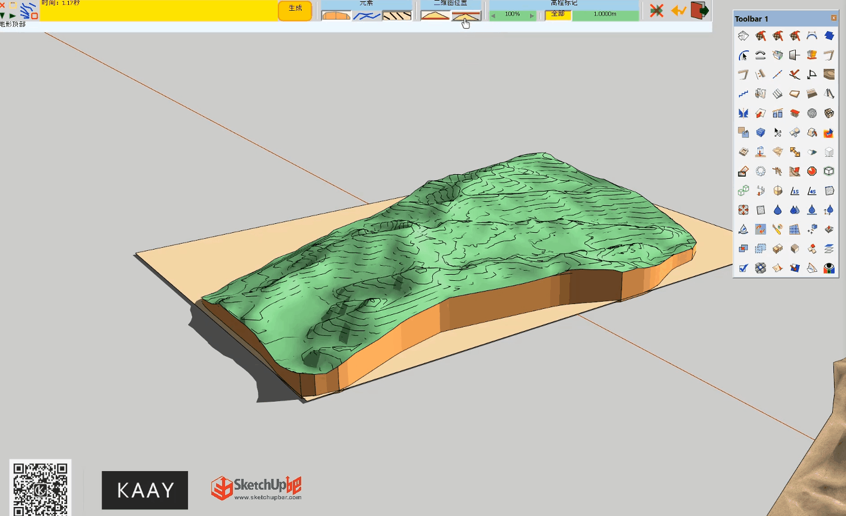846x516 pixels.
Task: Click the 45 degree angle icon
Action: click(x=812, y=191)
